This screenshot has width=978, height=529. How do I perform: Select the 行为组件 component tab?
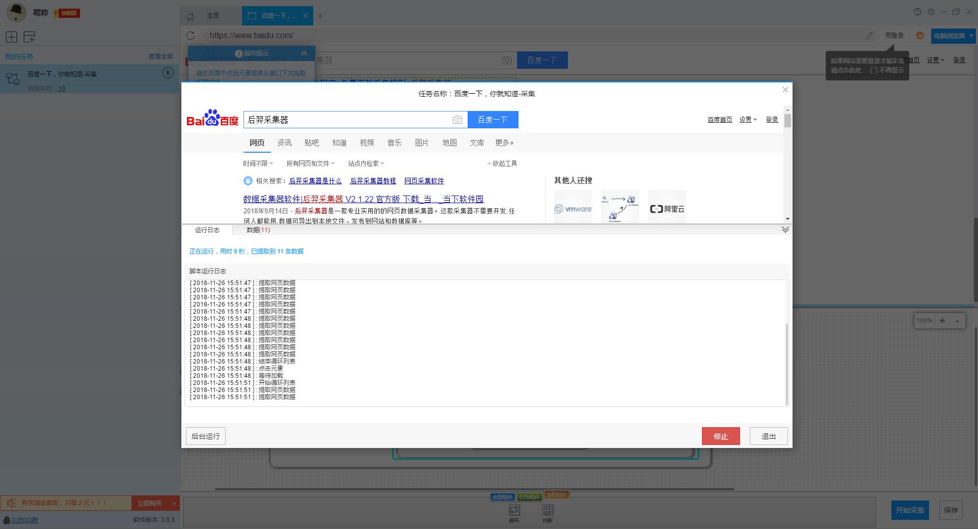(x=529, y=496)
